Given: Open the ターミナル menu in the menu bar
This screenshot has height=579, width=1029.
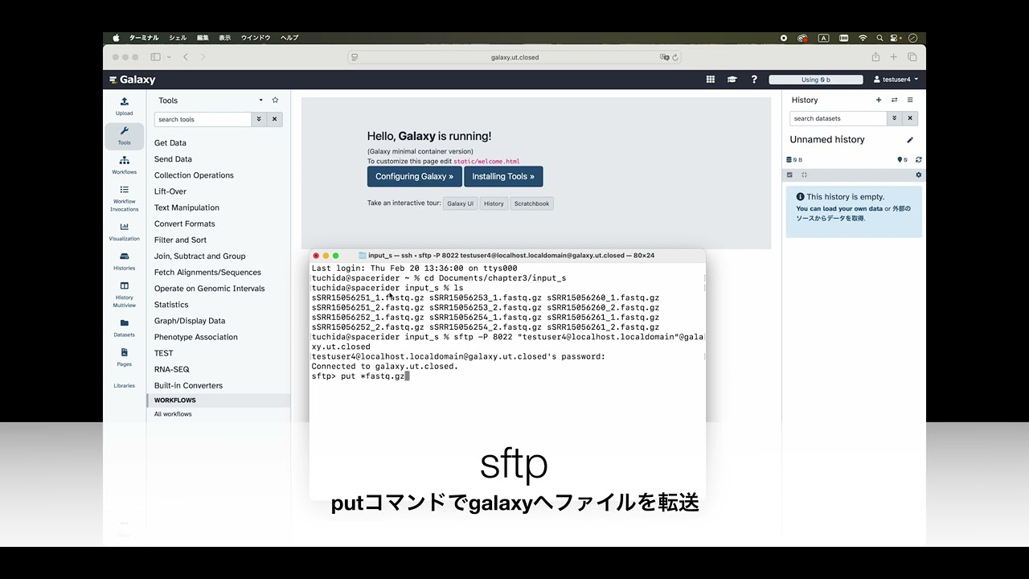Looking at the screenshot, I should pos(144,38).
